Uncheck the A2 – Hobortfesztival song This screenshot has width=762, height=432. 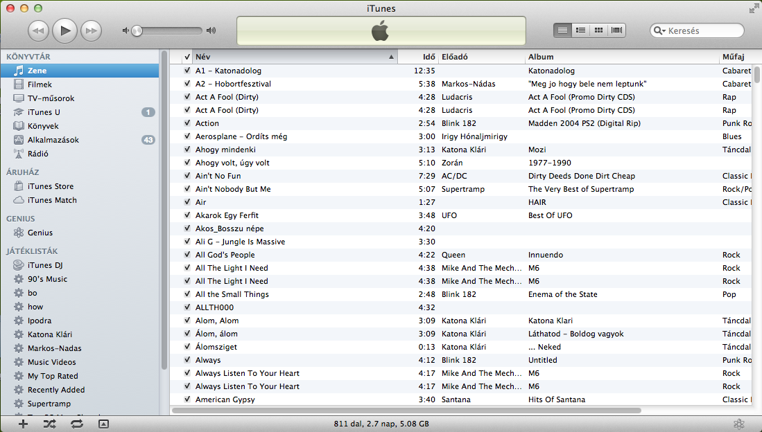pyautogui.click(x=187, y=84)
